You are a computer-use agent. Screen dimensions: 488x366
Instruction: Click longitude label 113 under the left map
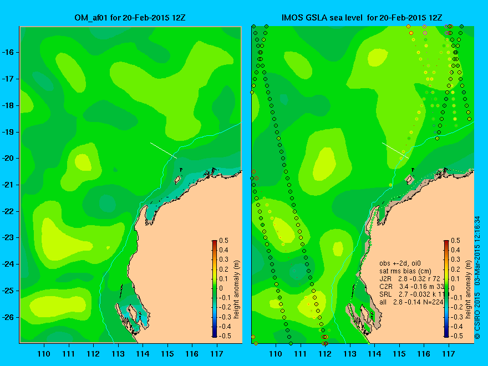coord(118,354)
